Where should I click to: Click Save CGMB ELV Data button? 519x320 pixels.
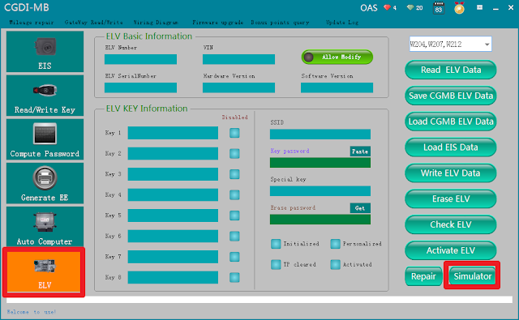click(x=451, y=96)
